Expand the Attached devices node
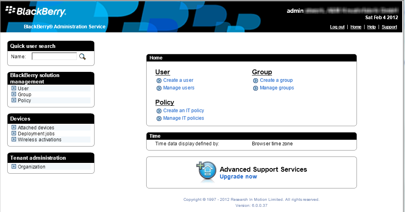The height and width of the screenshot is (212, 405). (14, 127)
